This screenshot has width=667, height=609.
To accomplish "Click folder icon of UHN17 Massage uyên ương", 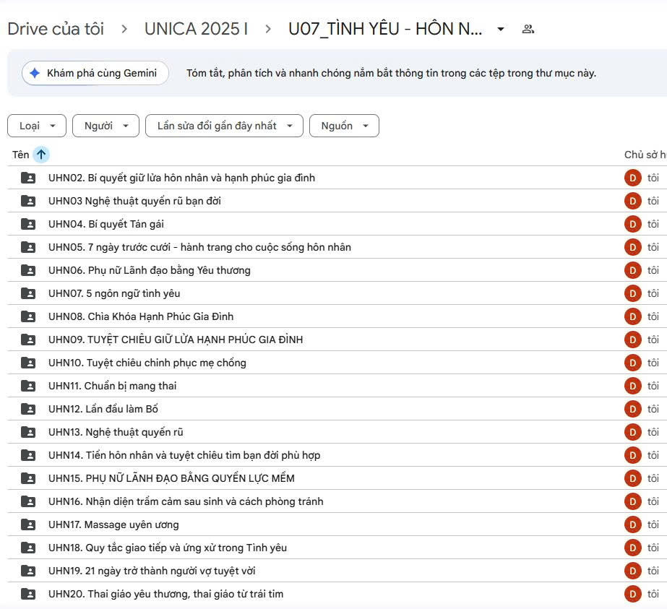I will 28,524.
